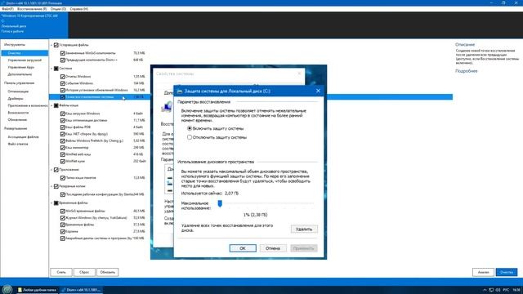This screenshot has height=294, width=523.
Task: Collapse the 'Система' group arrow
Action: pyautogui.click(x=51, y=69)
